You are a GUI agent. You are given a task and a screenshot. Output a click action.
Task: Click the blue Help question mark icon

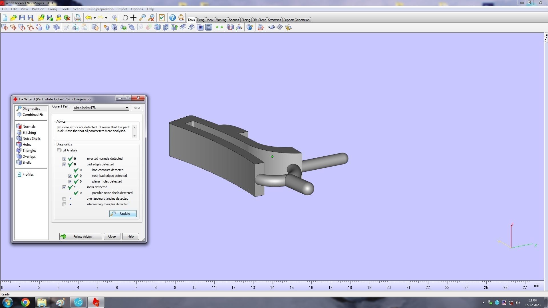[172, 18]
